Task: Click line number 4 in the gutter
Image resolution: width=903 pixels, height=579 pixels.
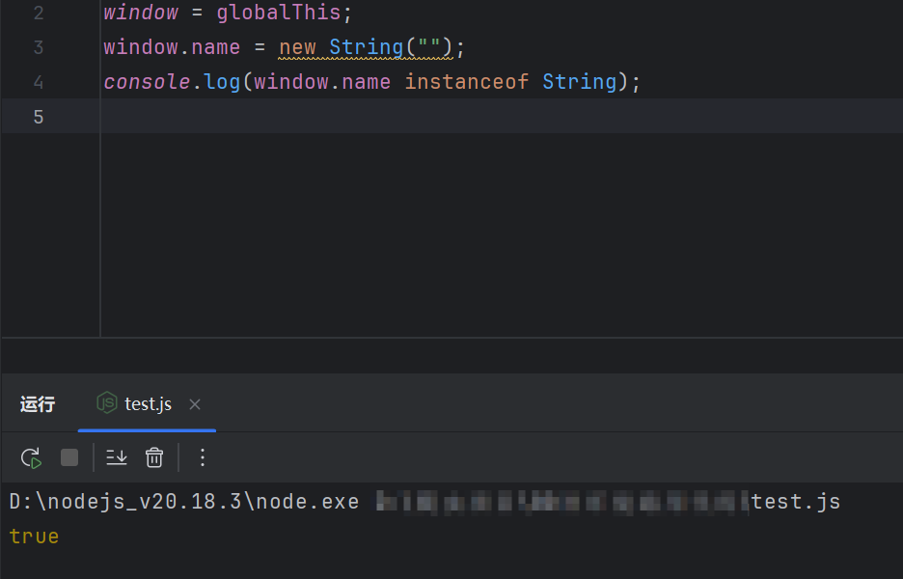Action: click(38, 82)
